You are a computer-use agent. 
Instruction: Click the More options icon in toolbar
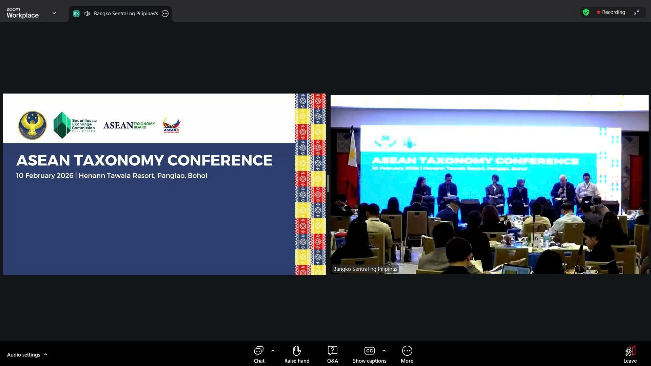[x=407, y=351]
